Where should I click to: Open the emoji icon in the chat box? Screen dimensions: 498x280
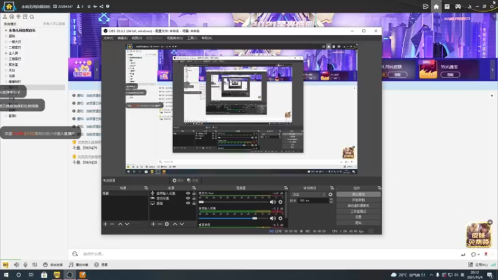pos(75,254)
